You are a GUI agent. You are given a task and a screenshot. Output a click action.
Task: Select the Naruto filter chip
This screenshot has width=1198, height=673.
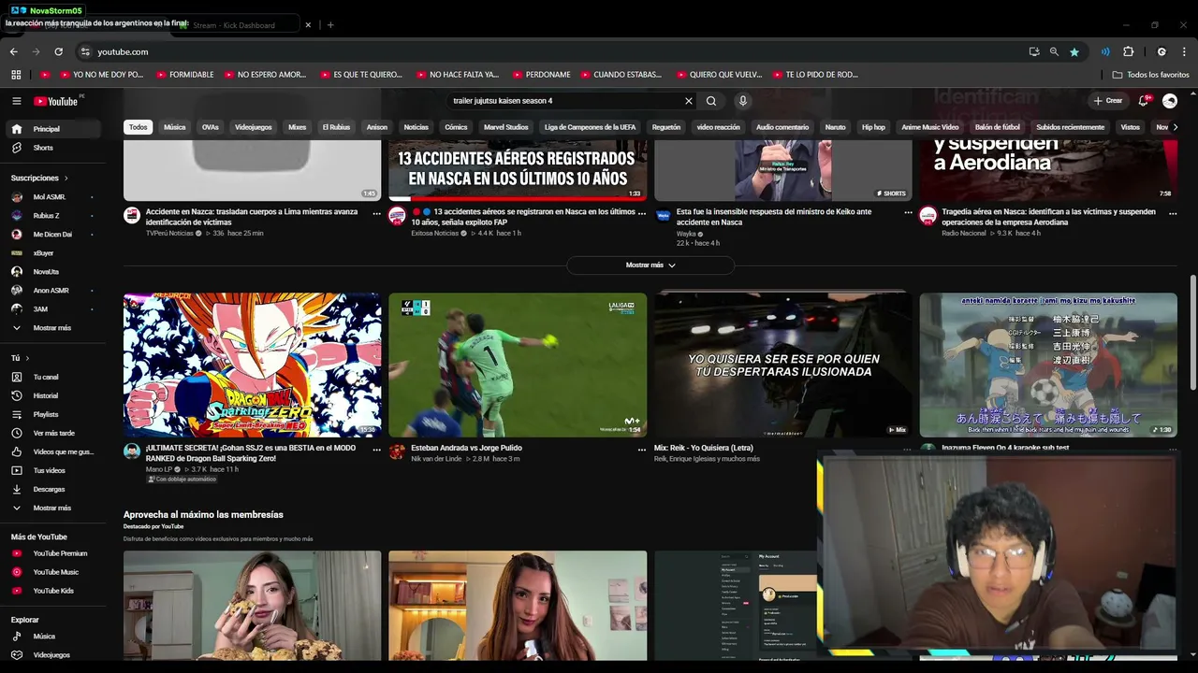click(x=835, y=127)
